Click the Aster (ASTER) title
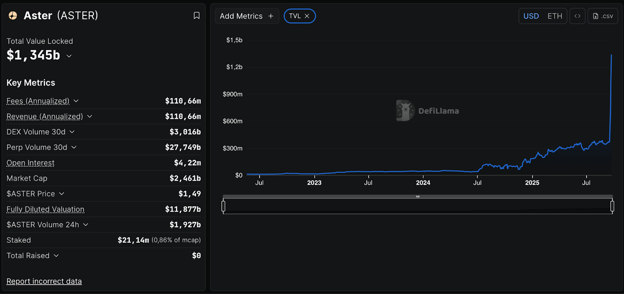This screenshot has width=624, height=294. pos(61,16)
